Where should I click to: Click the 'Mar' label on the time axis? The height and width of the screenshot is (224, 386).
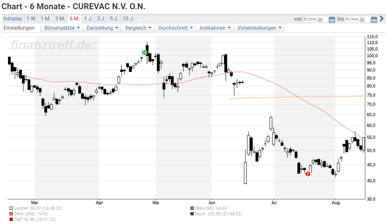click(35, 203)
